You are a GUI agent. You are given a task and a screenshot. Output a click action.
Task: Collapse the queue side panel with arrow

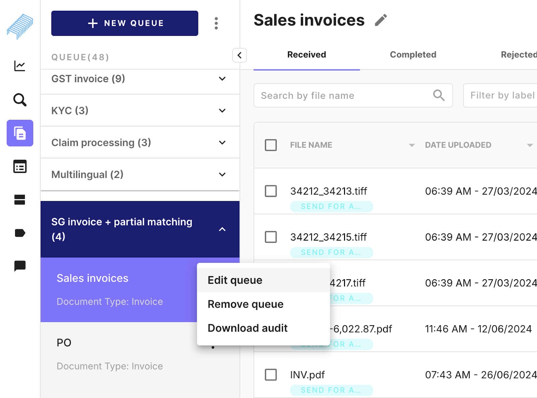[240, 55]
